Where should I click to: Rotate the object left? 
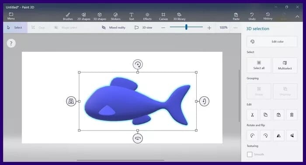252,135
